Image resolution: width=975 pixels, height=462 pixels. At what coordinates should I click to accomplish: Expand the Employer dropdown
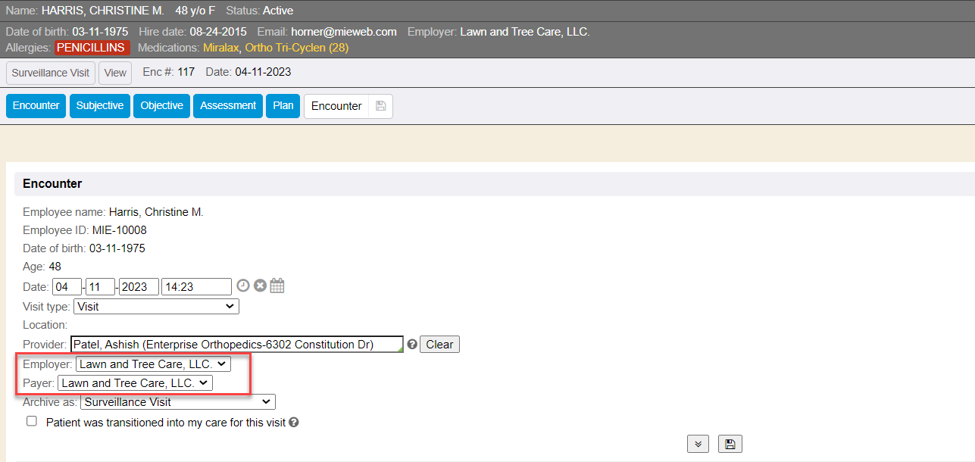pyautogui.click(x=153, y=364)
